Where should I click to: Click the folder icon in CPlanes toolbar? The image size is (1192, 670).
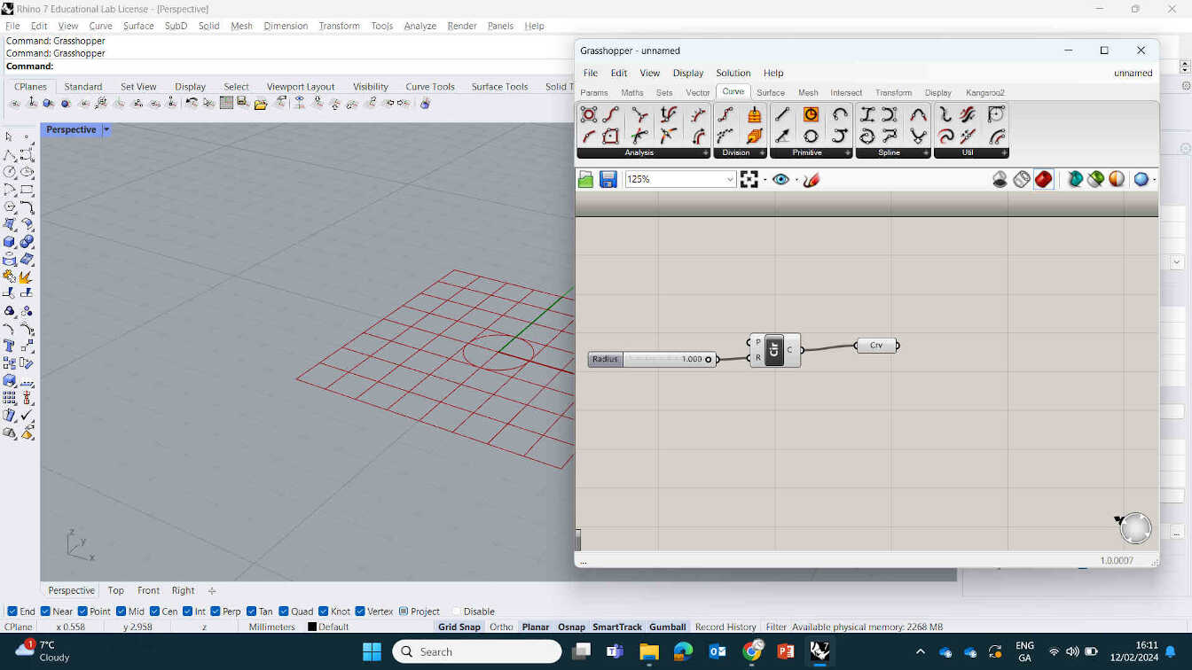tap(261, 104)
